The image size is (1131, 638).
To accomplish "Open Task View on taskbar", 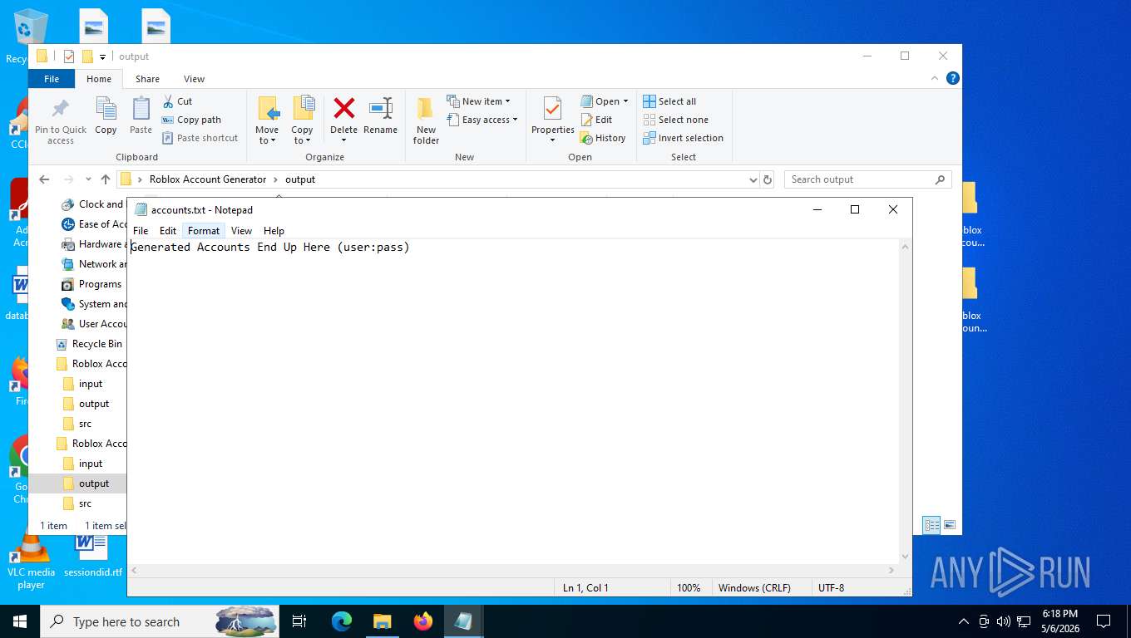I will pos(300,621).
